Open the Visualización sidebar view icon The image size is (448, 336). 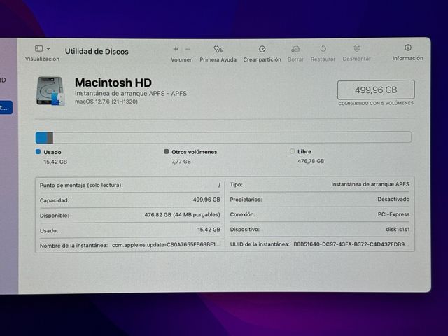[39, 48]
